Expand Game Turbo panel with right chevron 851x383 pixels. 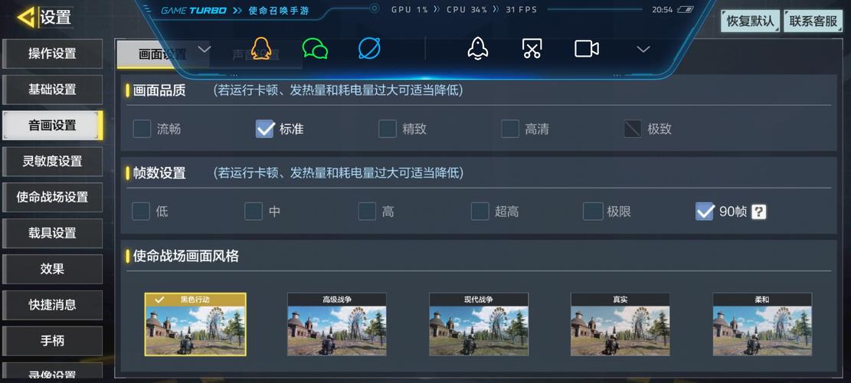click(x=643, y=49)
